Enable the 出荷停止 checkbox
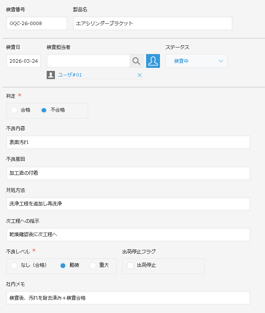The image size is (265, 313). coord(130,265)
